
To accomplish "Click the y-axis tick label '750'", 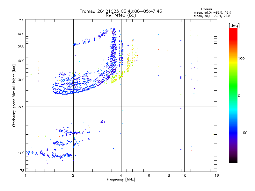I will [x=21, y=20].
